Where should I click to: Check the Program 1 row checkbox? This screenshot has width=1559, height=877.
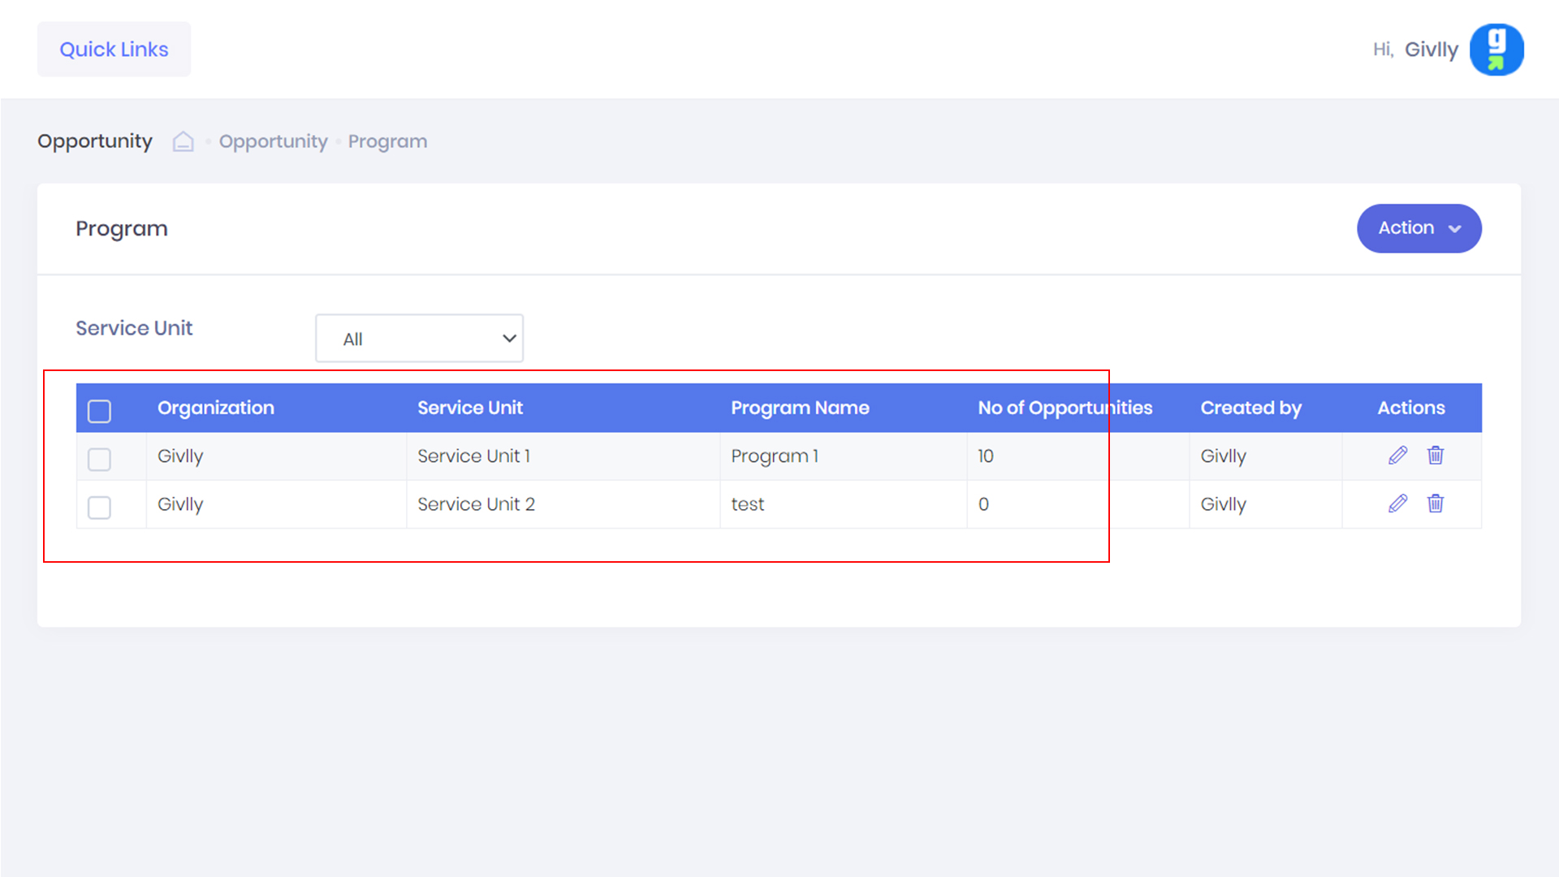[99, 460]
